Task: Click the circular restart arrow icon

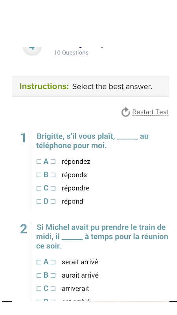Action: 125,112
